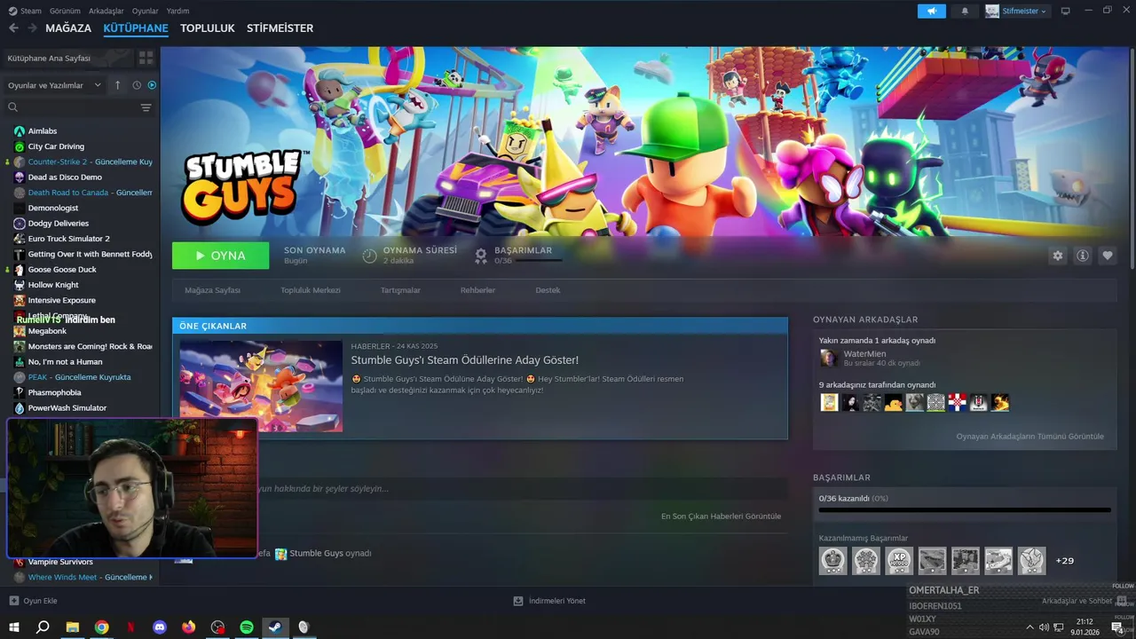The height and width of the screenshot is (639, 1136).
Task: Open game settings gear icon
Action: (x=1057, y=256)
